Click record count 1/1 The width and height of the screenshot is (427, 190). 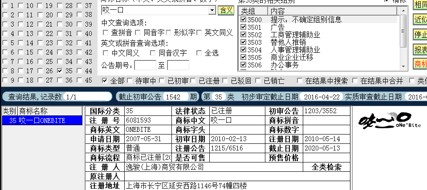(x=87, y=97)
